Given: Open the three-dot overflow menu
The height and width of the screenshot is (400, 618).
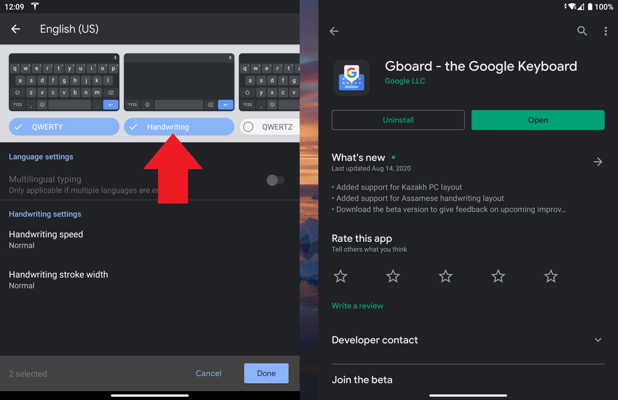Looking at the screenshot, I should (605, 31).
